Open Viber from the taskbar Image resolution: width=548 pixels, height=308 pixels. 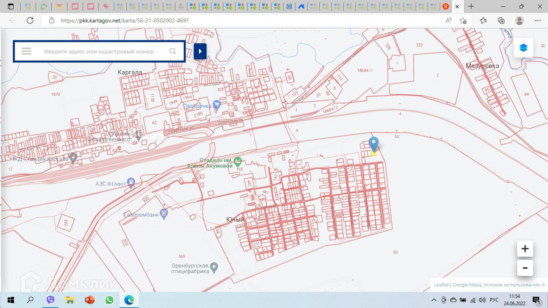tap(51, 300)
